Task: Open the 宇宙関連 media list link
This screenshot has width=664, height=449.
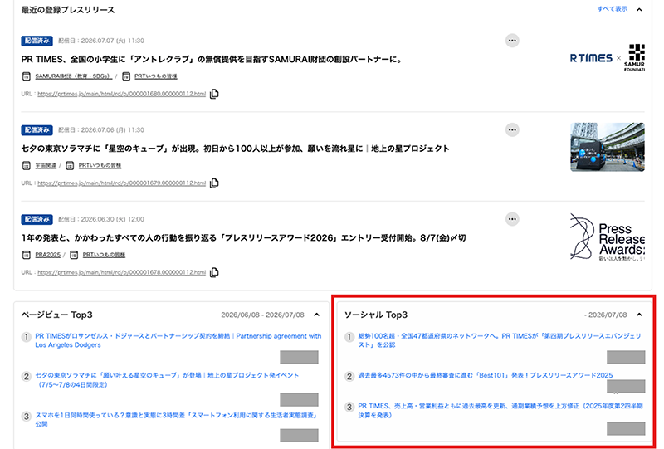Action: [x=46, y=165]
